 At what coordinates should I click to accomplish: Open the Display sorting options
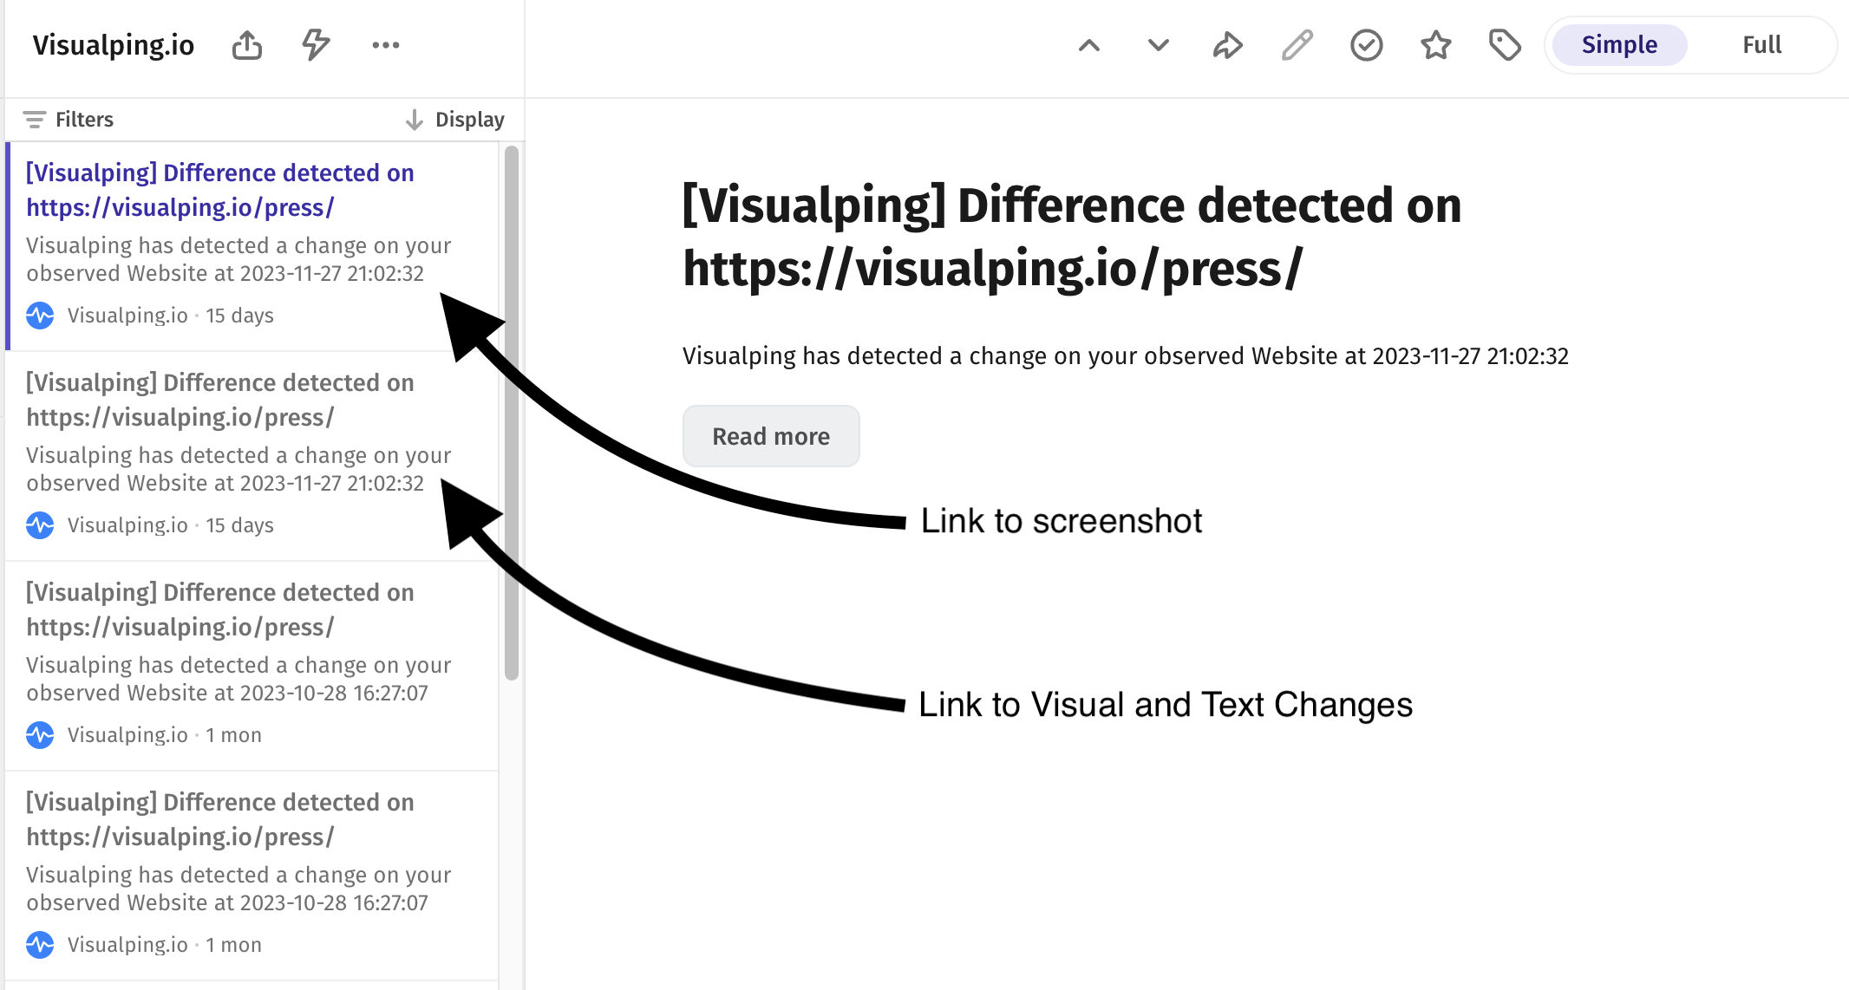455,120
